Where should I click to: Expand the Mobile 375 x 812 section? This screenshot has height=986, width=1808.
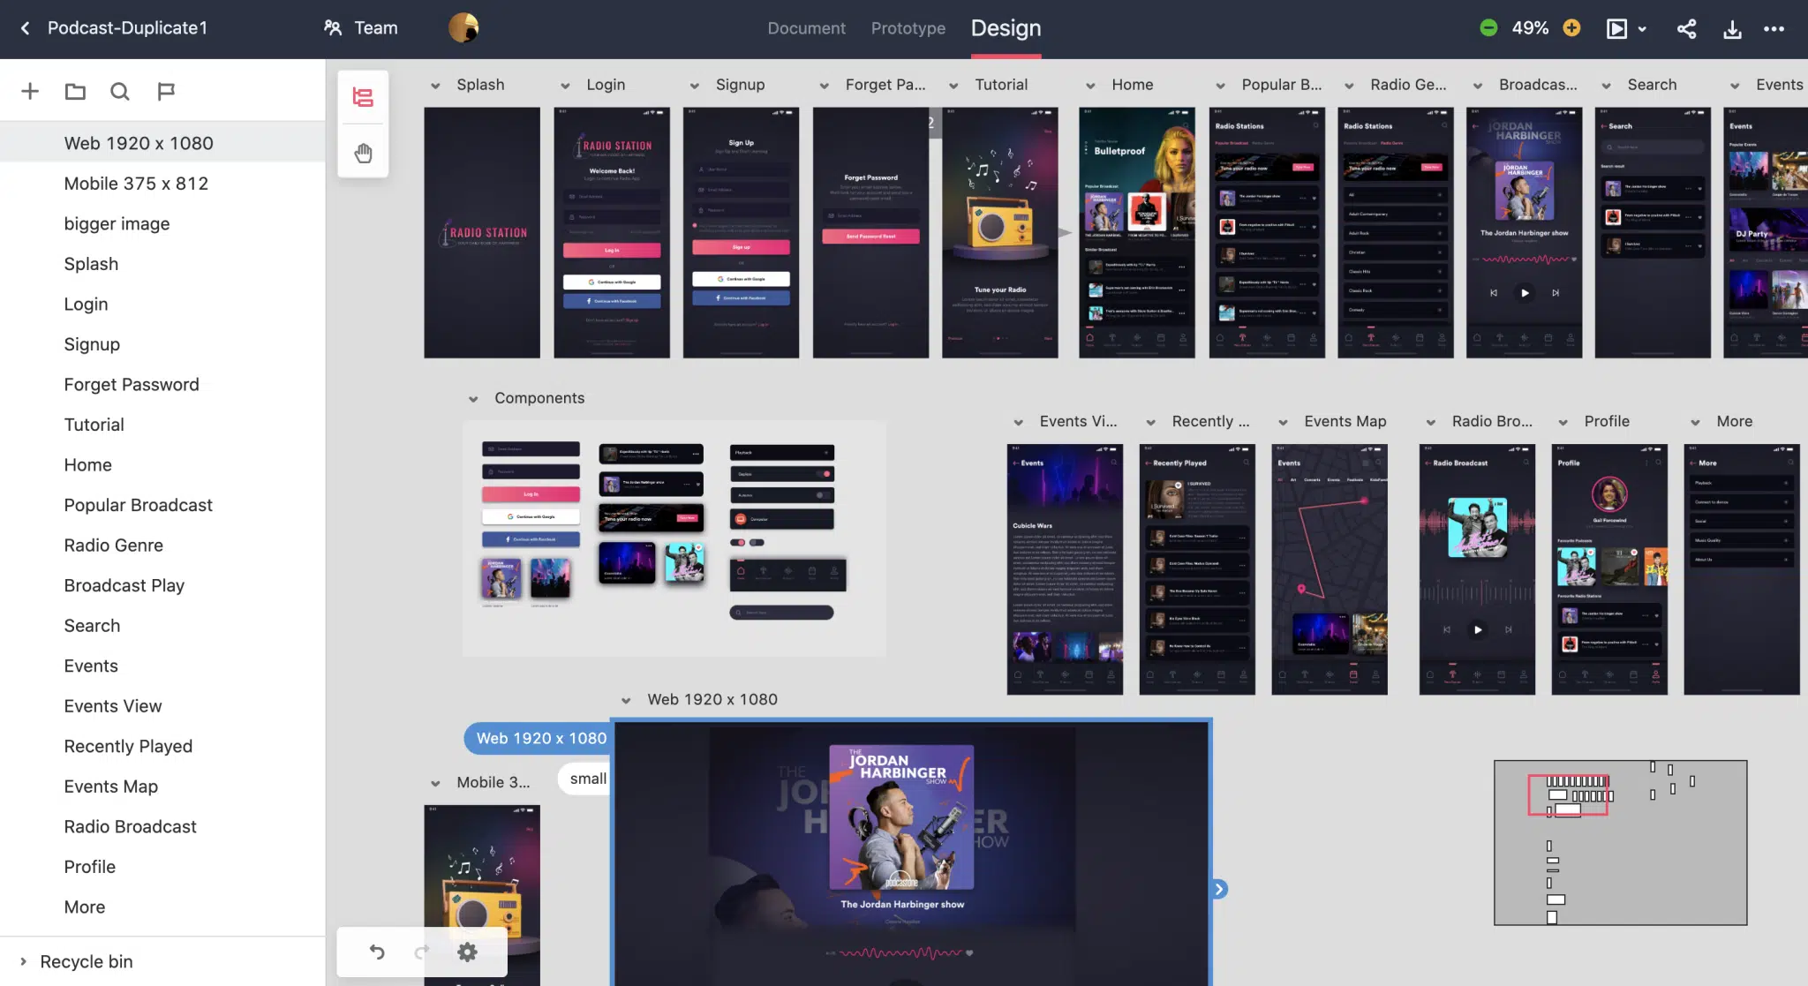pyautogui.click(x=433, y=782)
